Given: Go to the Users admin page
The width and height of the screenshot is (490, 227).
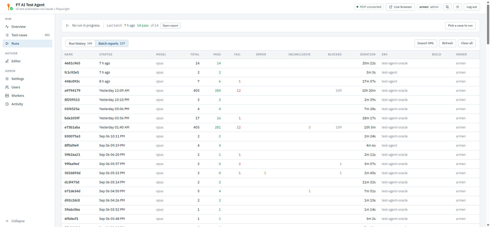Looking at the screenshot, I should pos(27,87).
